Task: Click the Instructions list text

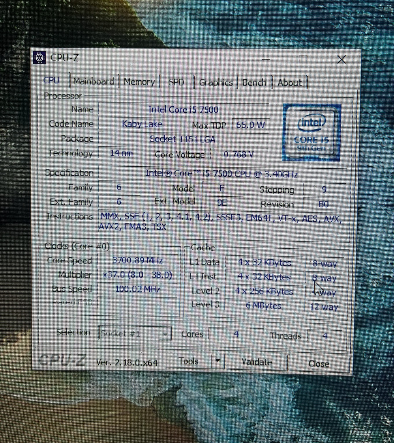Action: coord(222,221)
